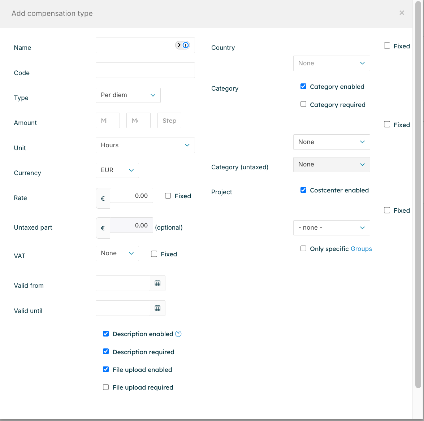The height and width of the screenshot is (421, 424).
Task: Enable the Category required checkbox
Action: (x=303, y=104)
